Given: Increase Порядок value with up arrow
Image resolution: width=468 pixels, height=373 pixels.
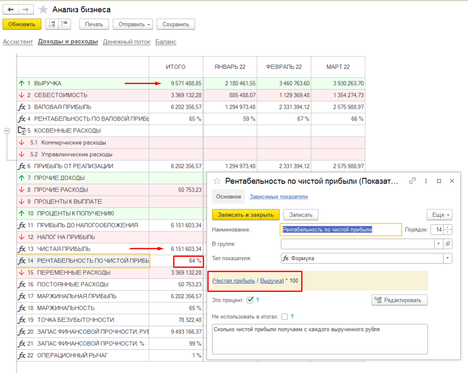Looking at the screenshot, I should pyautogui.click(x=448, y=227).
